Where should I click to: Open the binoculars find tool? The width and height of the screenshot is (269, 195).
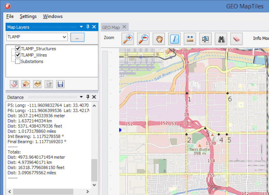pyautogui.click(x=221, y=39)
